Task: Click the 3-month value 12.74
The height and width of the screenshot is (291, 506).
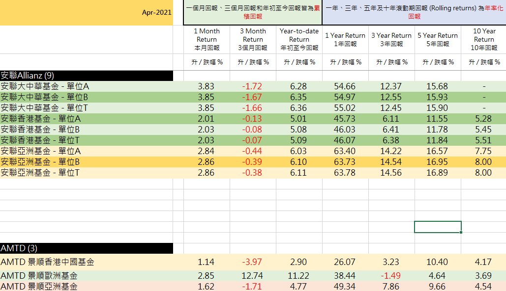Action: pos(252,276)
